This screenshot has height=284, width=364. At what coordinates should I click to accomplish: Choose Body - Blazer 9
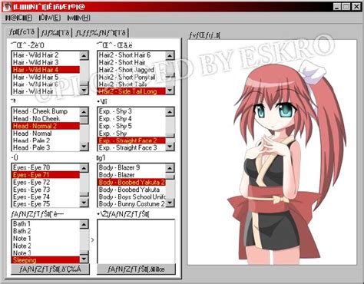click(x=132, y=167)
